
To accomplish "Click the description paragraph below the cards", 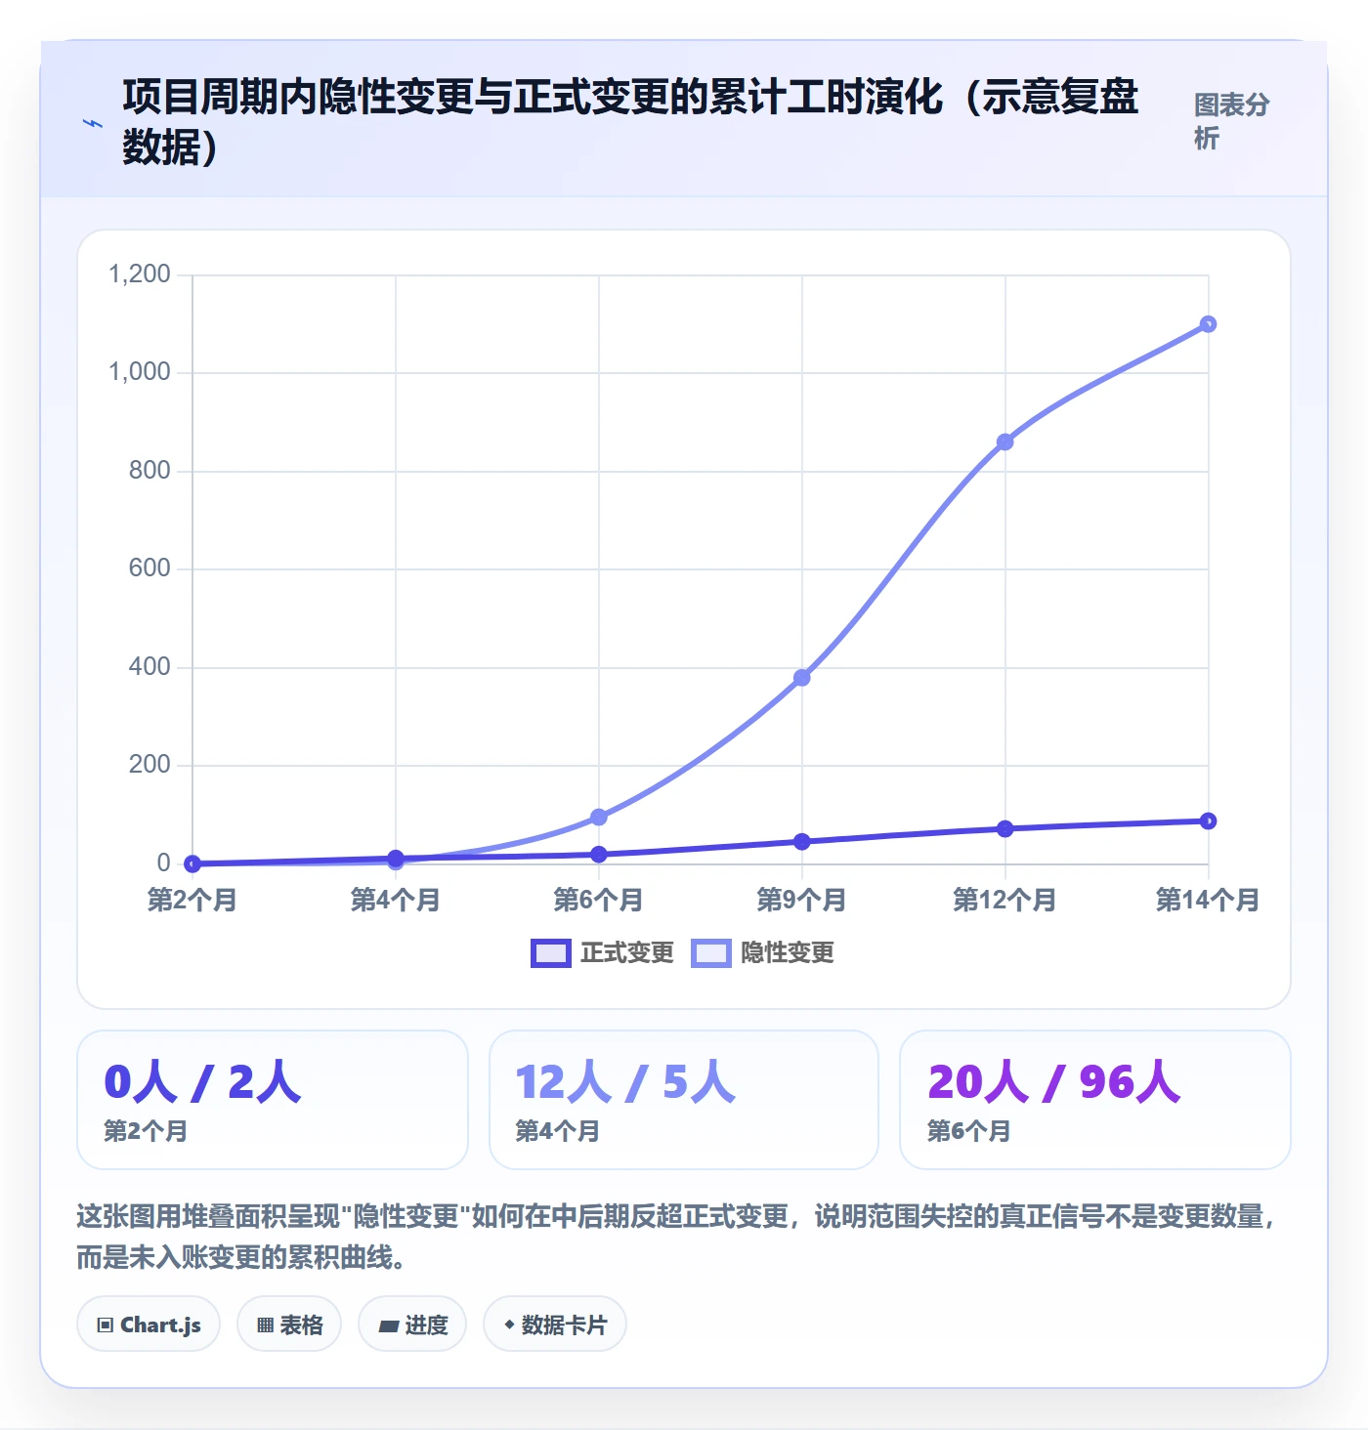I will tap(676, 1237).
